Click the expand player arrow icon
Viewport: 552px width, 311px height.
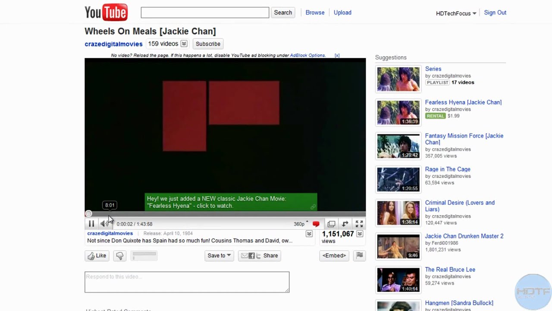click(x=345, y=224)
